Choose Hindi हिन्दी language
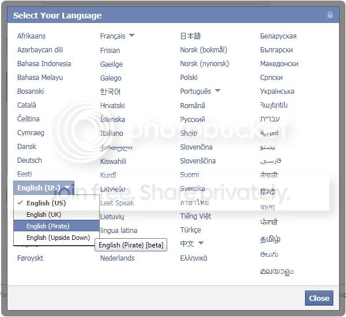This screenshot has height=317, width=346. pos(268,192)
